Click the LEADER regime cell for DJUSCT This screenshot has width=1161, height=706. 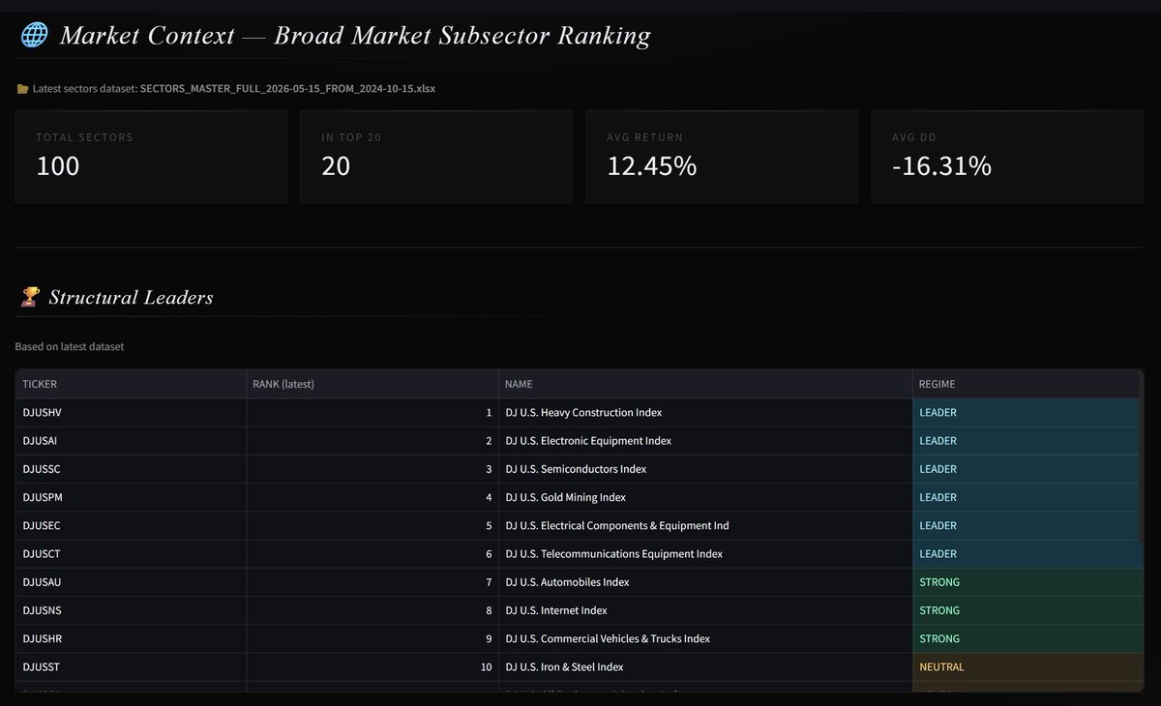pos(1026,554)
